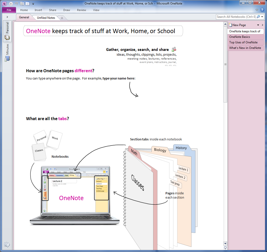Open the Draw ribbon tab
Screen dimensions: 267x252
tap(67, 10)
